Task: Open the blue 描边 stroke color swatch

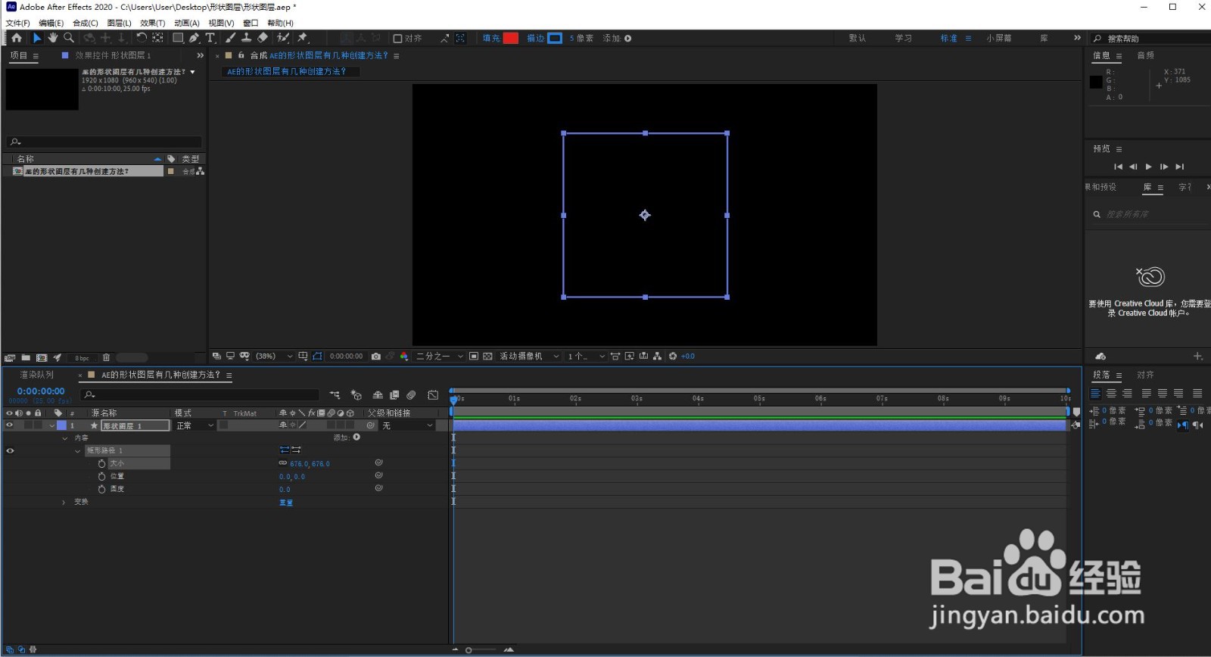Action: [555, 38]
